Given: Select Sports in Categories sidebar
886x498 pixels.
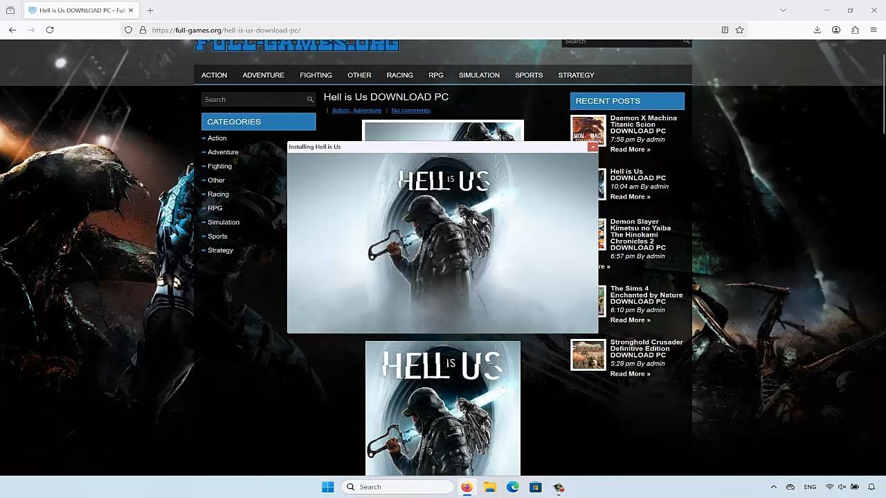Looking at the screenshot, I should click(217, 237).
